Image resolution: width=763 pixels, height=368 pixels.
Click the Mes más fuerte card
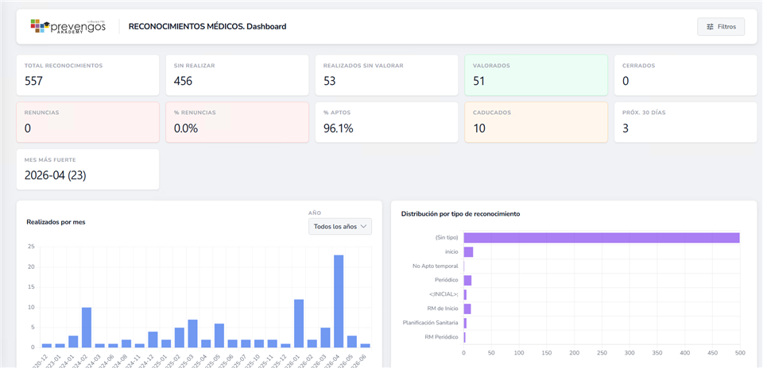87,170
